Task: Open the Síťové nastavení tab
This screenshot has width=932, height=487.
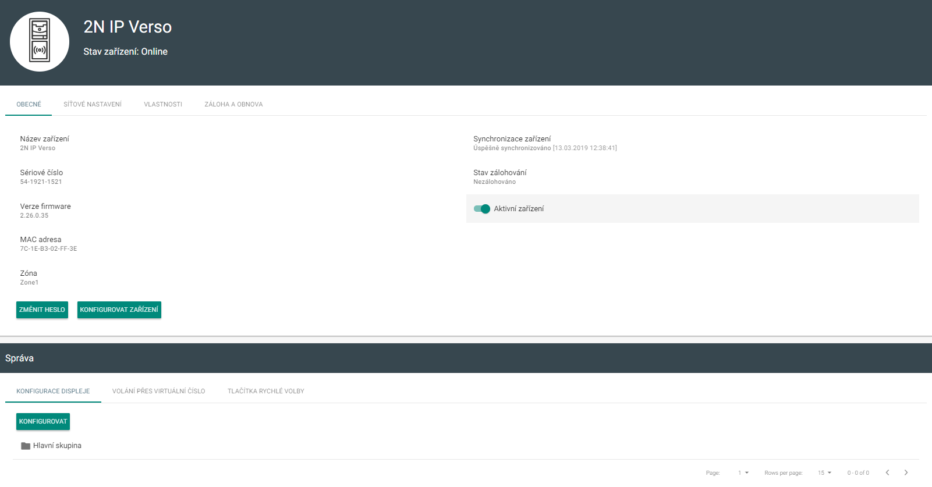Action: [93, 104]
